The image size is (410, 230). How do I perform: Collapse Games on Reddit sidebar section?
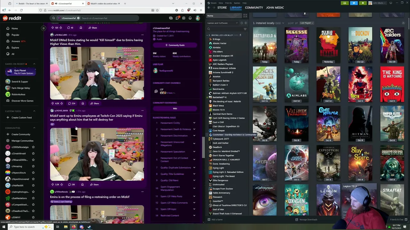(34, 64)
